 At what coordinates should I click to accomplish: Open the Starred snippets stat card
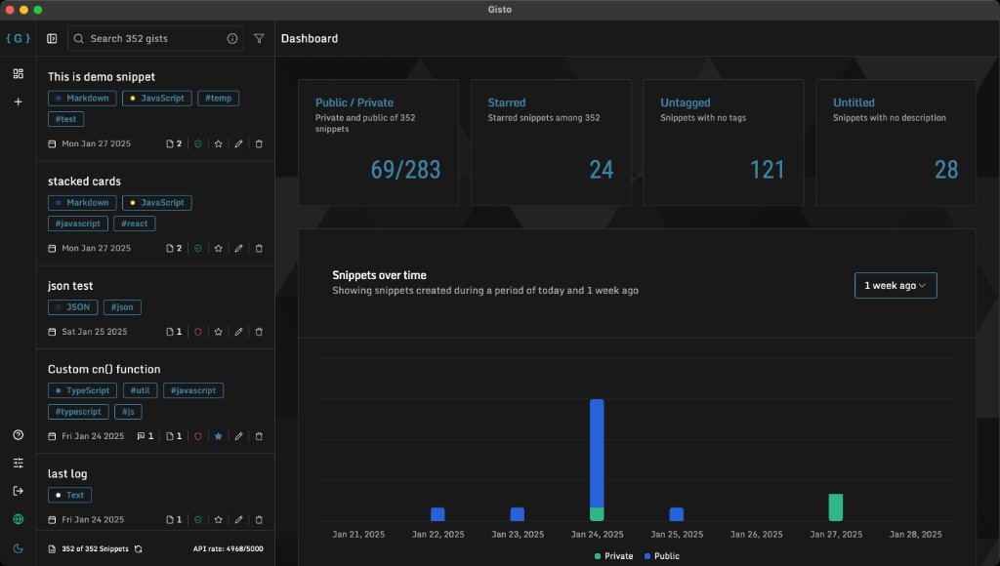pos(551,141)
